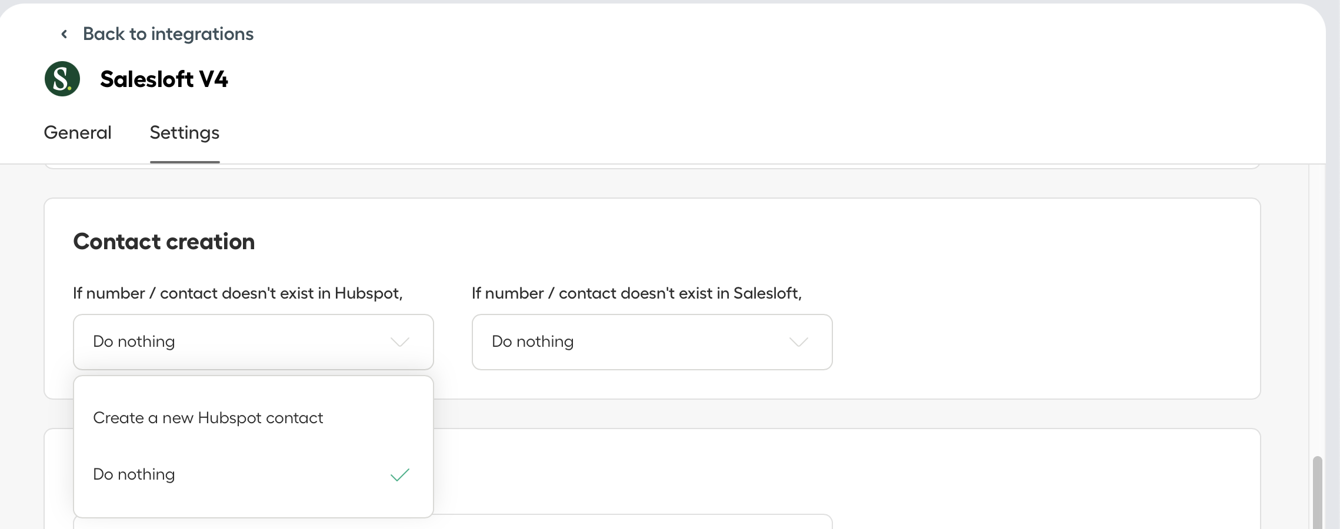Open the Hubspot contact creation dropdown
Screen dimensions: 1340x529
(x=254, y=342)
